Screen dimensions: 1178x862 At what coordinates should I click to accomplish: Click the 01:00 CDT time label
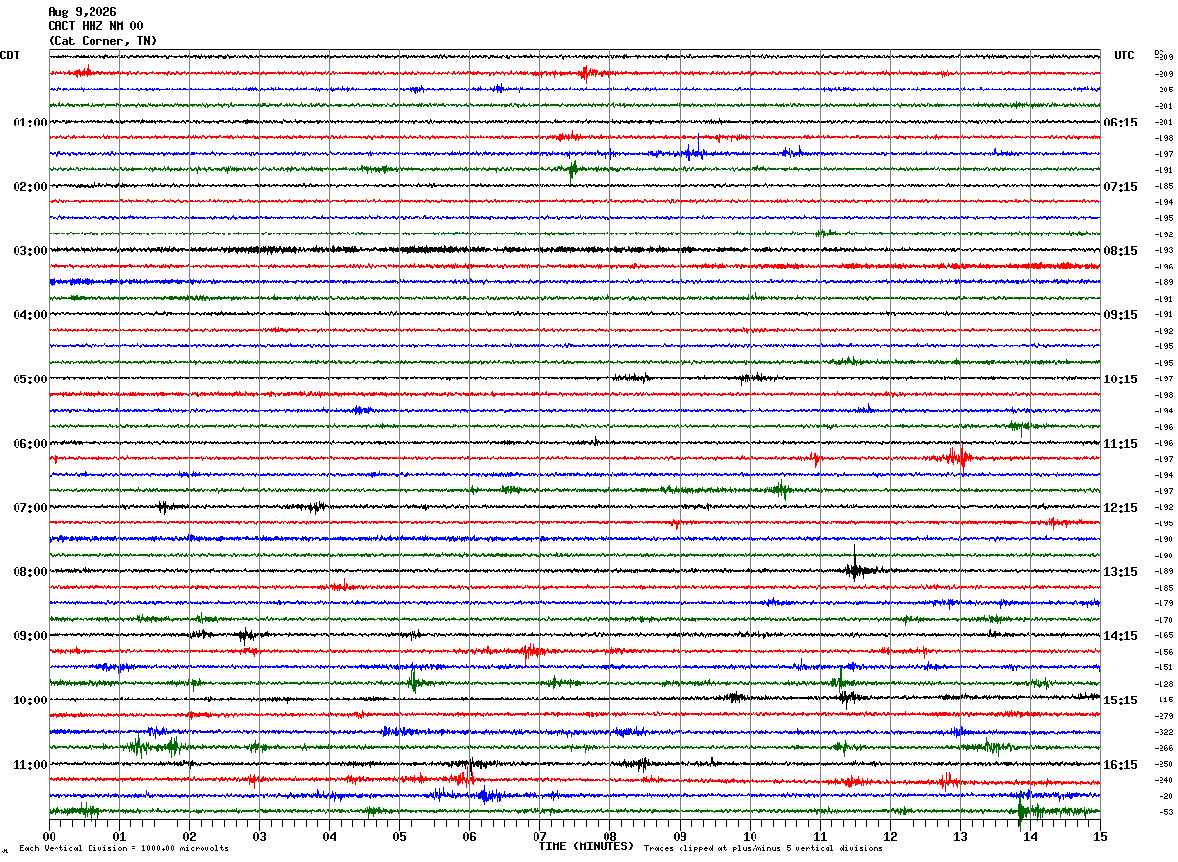coord(30,123)
